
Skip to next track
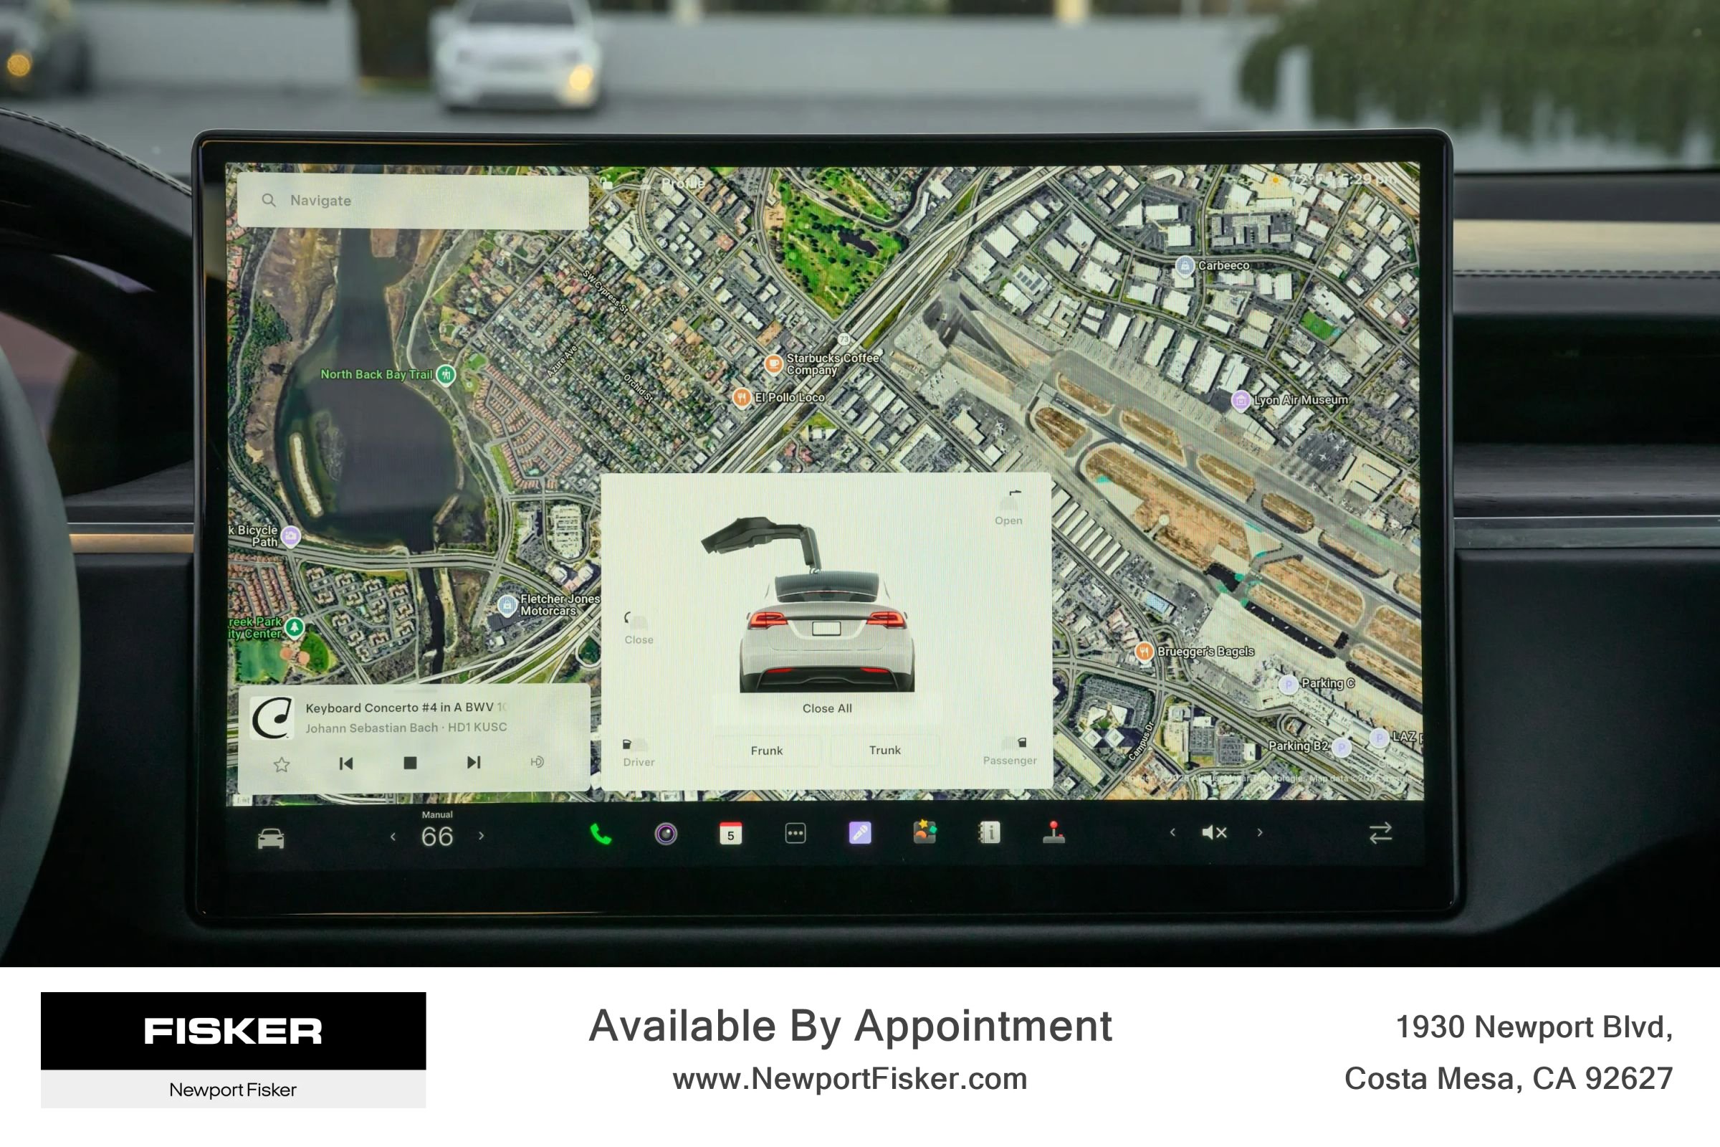[474, 762]
